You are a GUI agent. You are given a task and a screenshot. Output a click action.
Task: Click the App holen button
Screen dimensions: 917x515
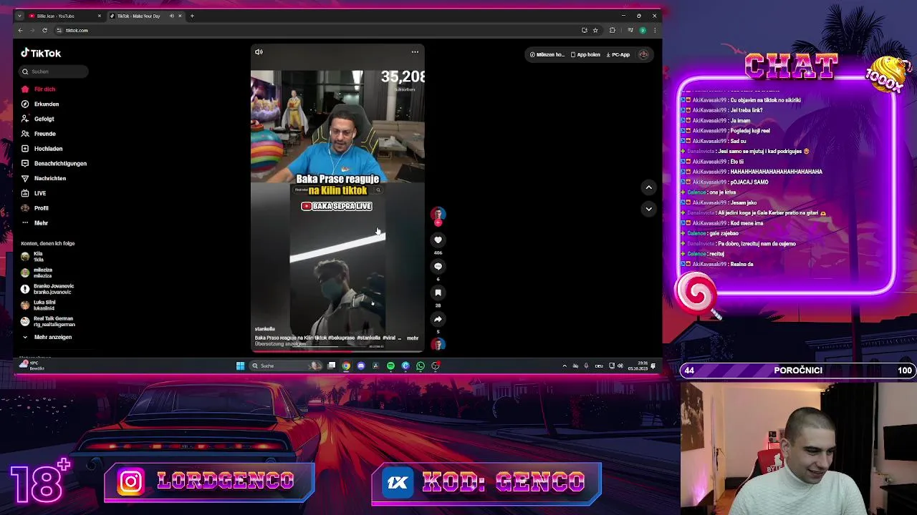pos(585,54)
